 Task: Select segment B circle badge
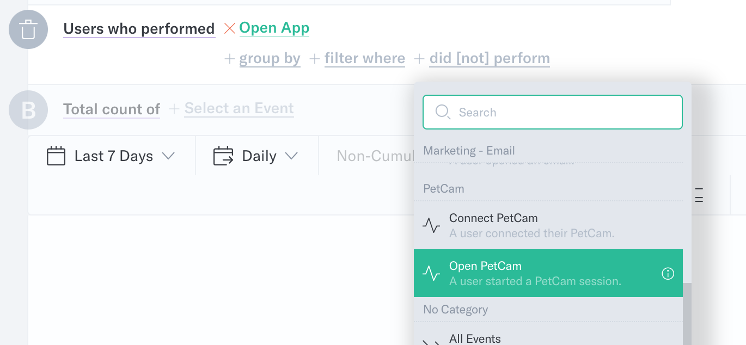click(x=28, y=110)
